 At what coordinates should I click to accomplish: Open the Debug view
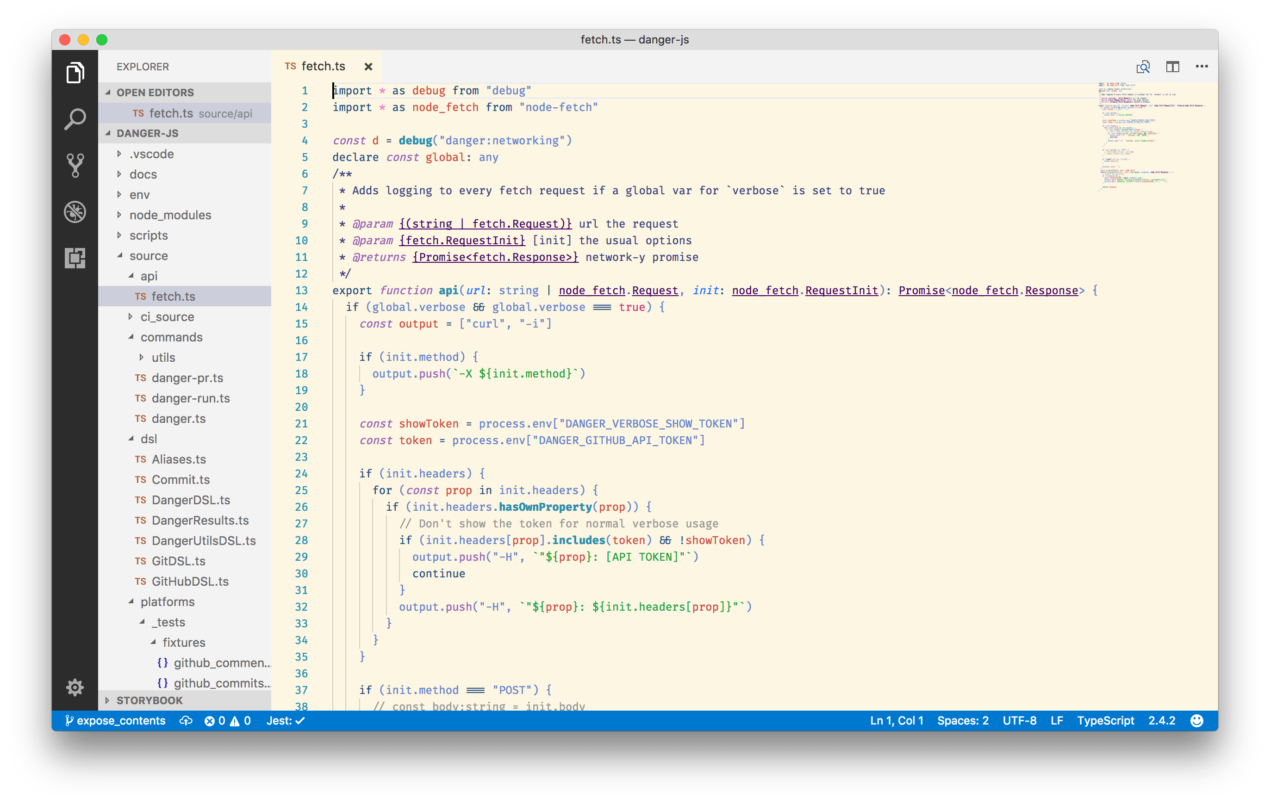75,211
